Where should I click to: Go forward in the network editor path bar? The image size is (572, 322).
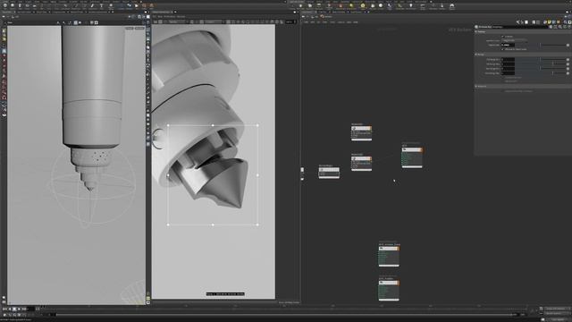click(x=307, y=16)
